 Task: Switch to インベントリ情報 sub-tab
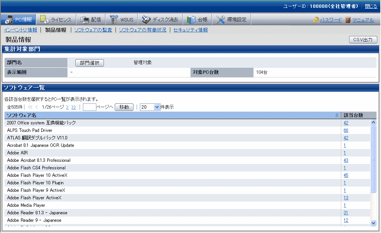(x=21, y=30)
